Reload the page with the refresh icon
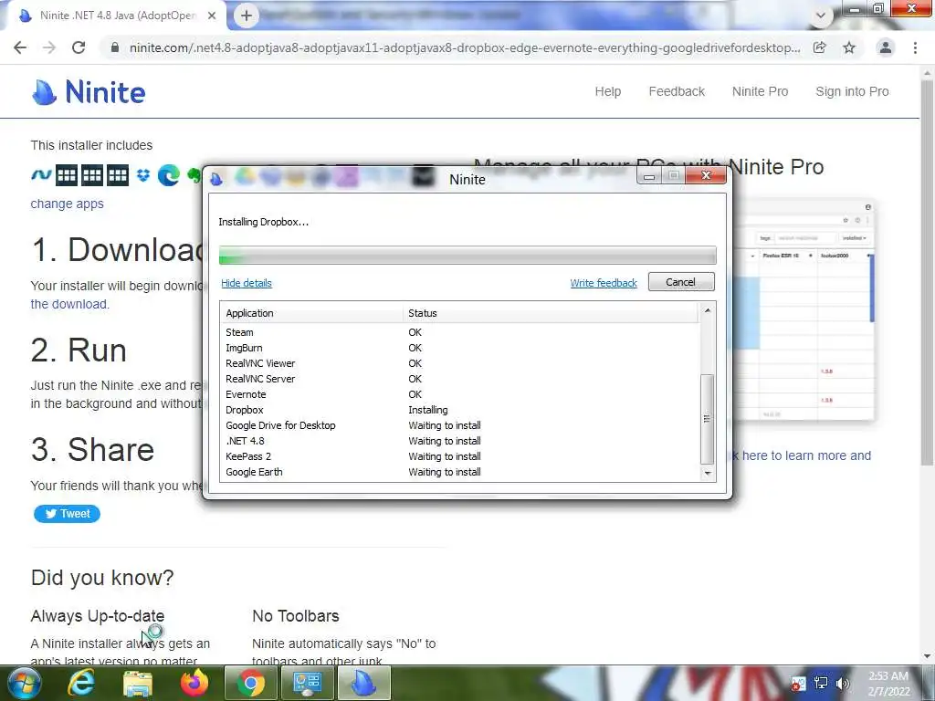The image size is (935, 701). coord(79,47)
